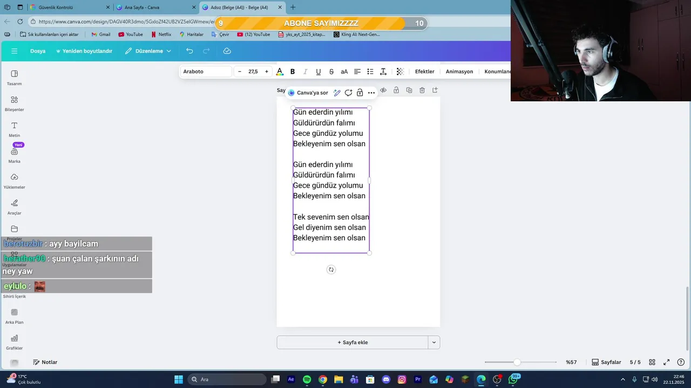
Task: Open the Animasyon panel
Action: [459, 71]
